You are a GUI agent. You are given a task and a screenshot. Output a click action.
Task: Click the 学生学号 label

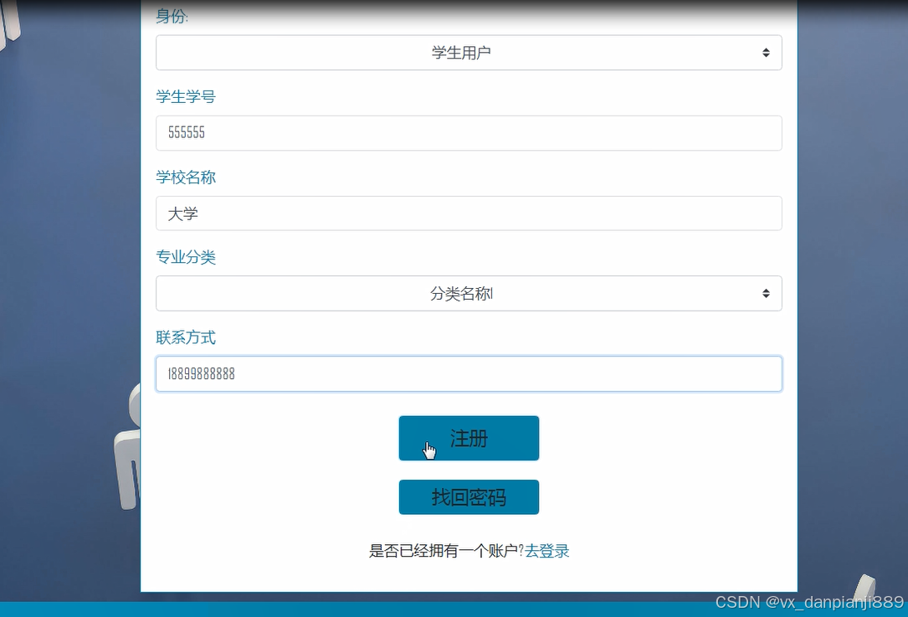[185, 97]
